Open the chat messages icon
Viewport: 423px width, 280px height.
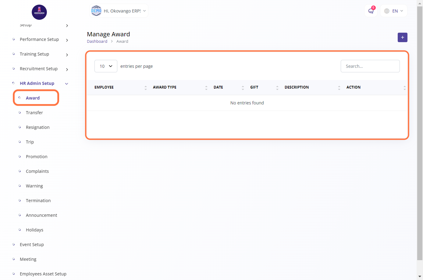click(371, 11)
